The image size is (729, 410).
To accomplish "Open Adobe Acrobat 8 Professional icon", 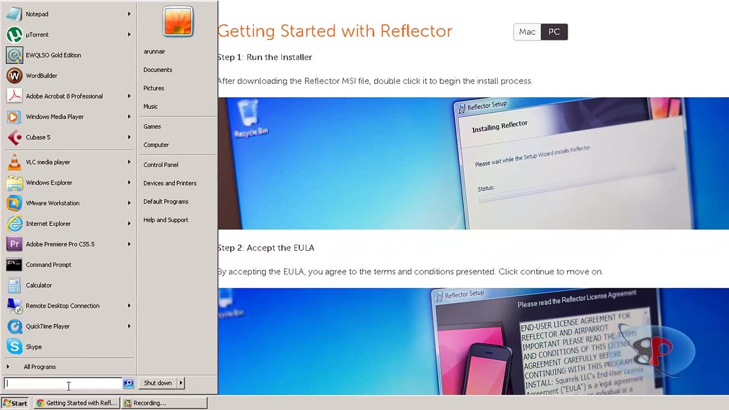I will (14, 96).
